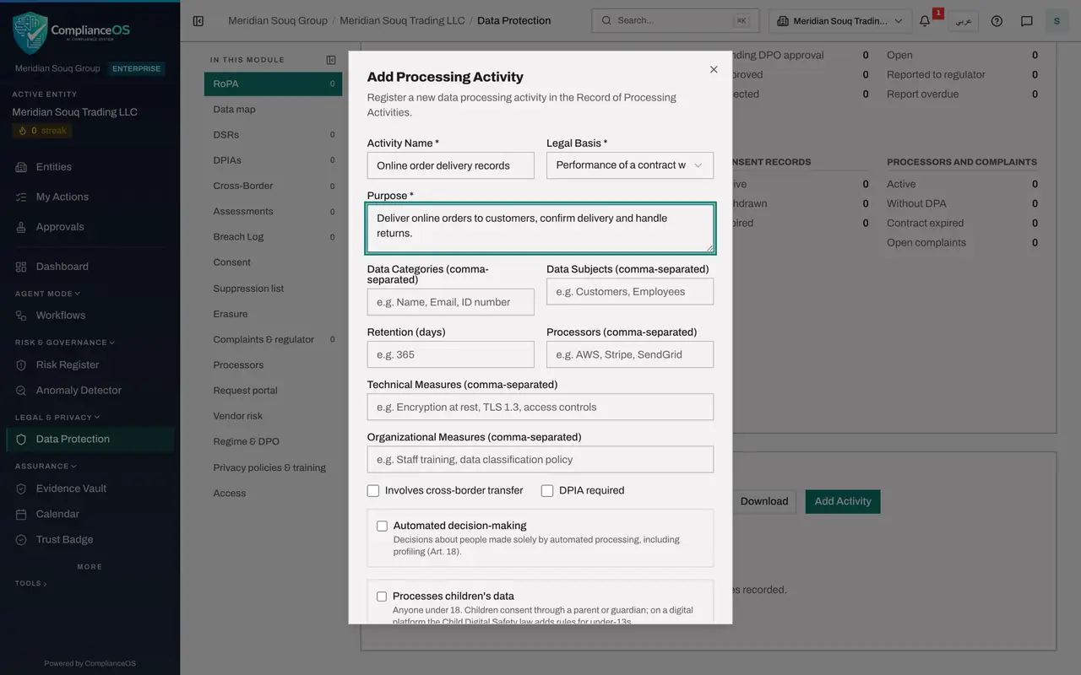
Task: Open DPIAs module item
Action: tap(273, 160)
